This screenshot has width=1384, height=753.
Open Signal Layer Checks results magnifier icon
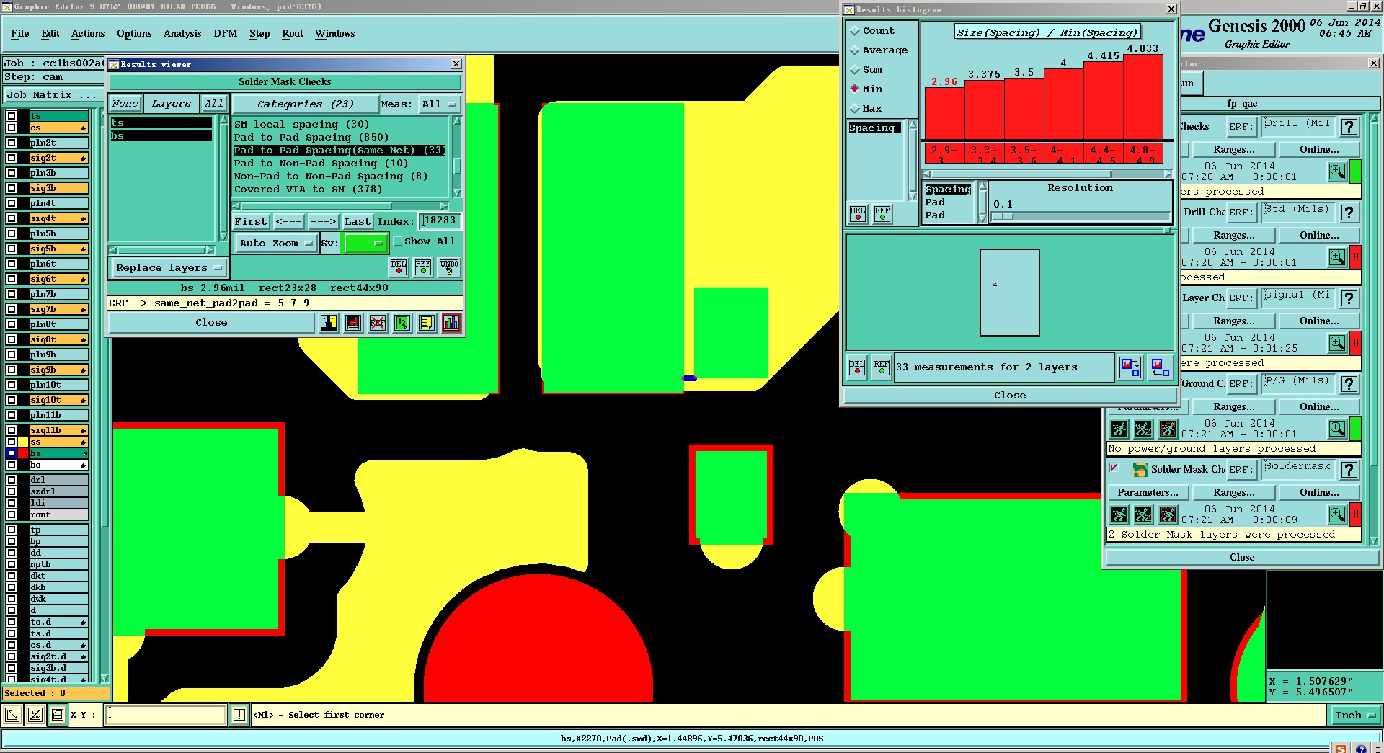click(x=1337, y=343)
